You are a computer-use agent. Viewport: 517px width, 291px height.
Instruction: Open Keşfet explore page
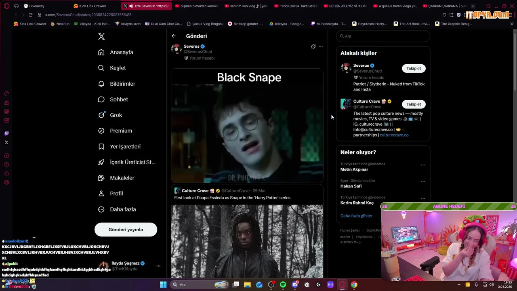click(112, 68)
